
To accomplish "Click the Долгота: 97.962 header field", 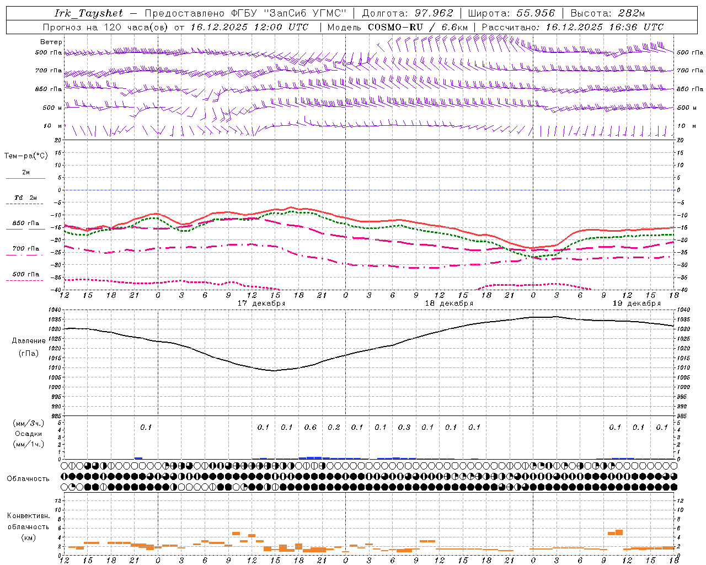I will 408,13.
